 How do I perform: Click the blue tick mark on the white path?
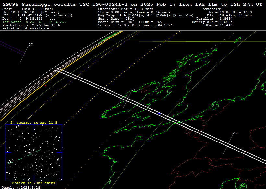[160, 114]
